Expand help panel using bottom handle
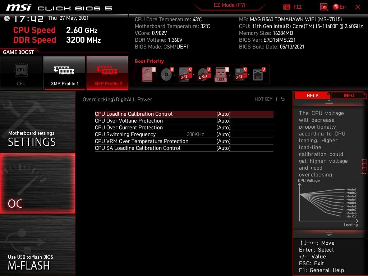The height and width of the screenshot is (276, 368). coord(329,234)
